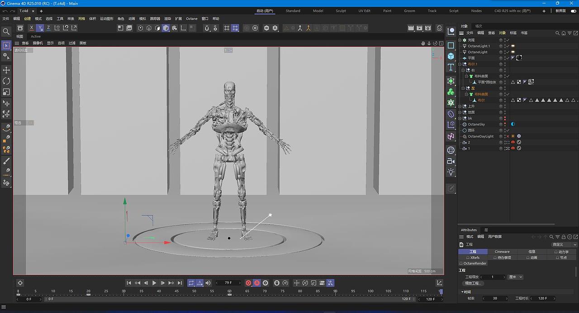This screenshot has width=579, height=313.
Task: Select the Move tool in the left toolbar
Action: 6,70
